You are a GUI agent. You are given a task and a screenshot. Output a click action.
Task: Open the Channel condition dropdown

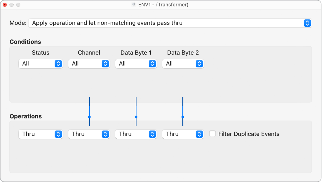click(89, 63)
